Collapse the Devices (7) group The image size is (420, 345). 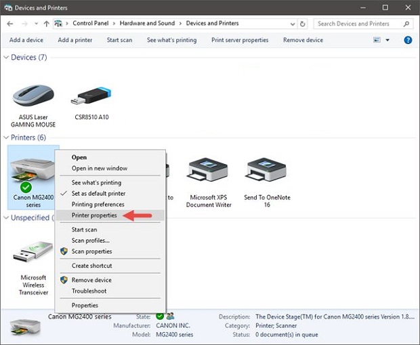coord(6,58)
